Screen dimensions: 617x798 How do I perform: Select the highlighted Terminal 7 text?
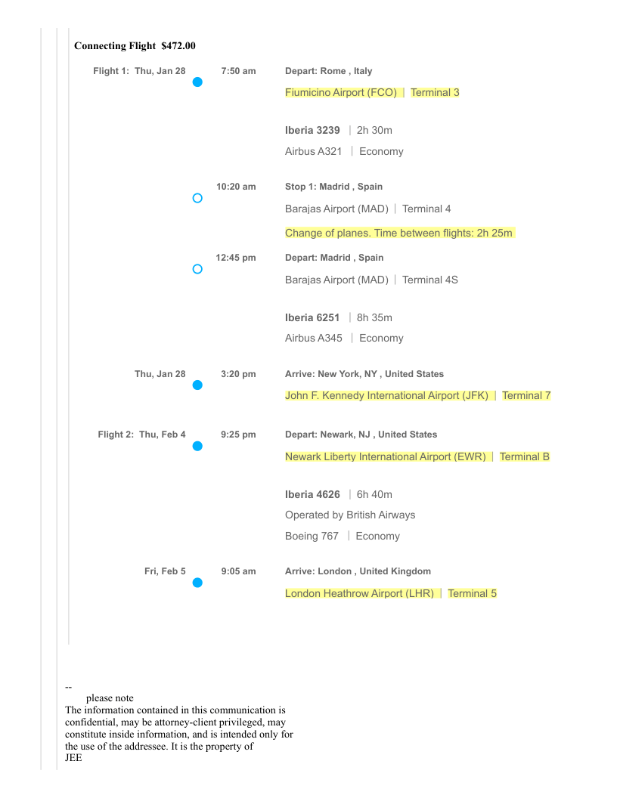[x=526, y=396]
